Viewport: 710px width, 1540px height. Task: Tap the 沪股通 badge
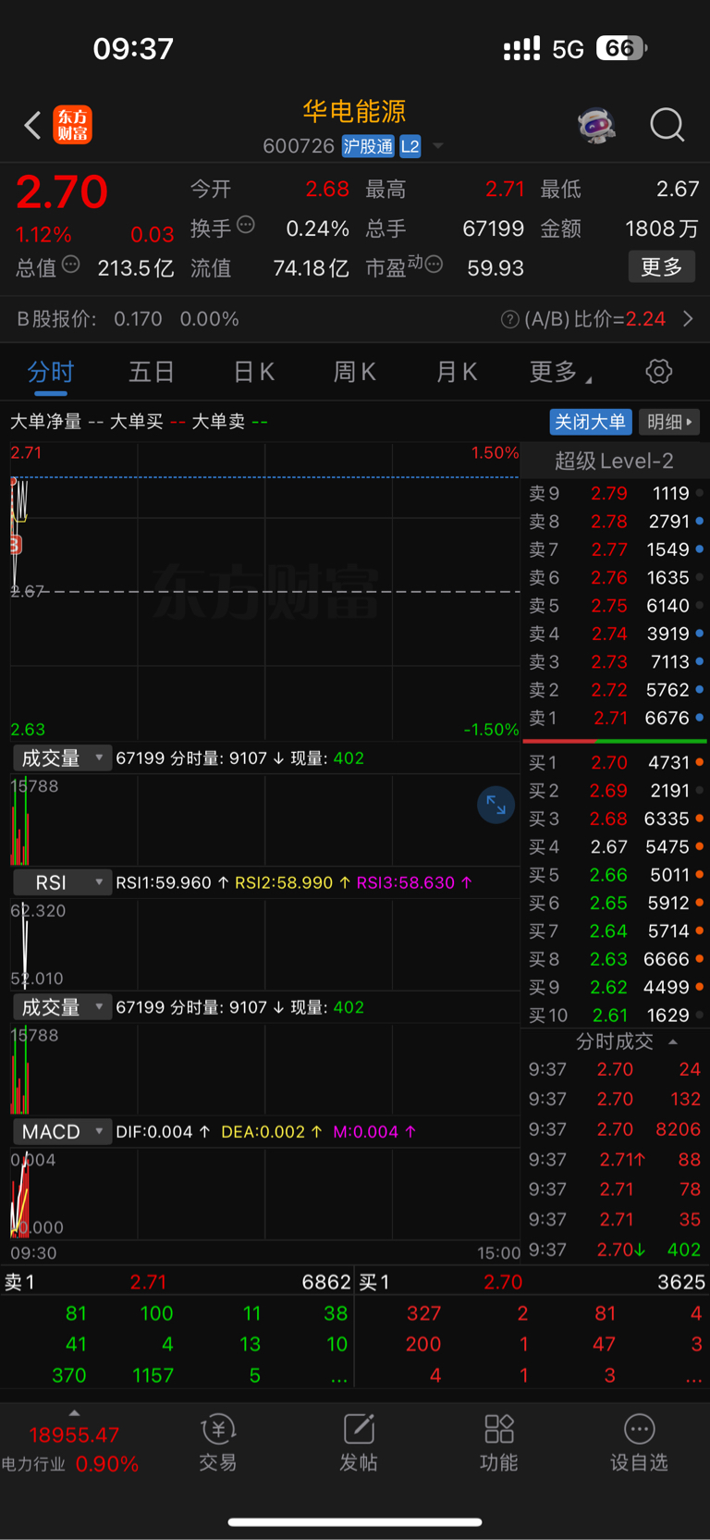368,146
